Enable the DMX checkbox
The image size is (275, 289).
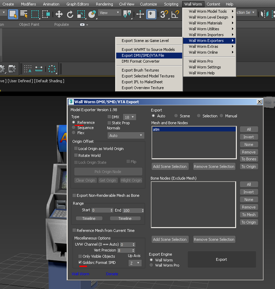[x=109, y=117]
